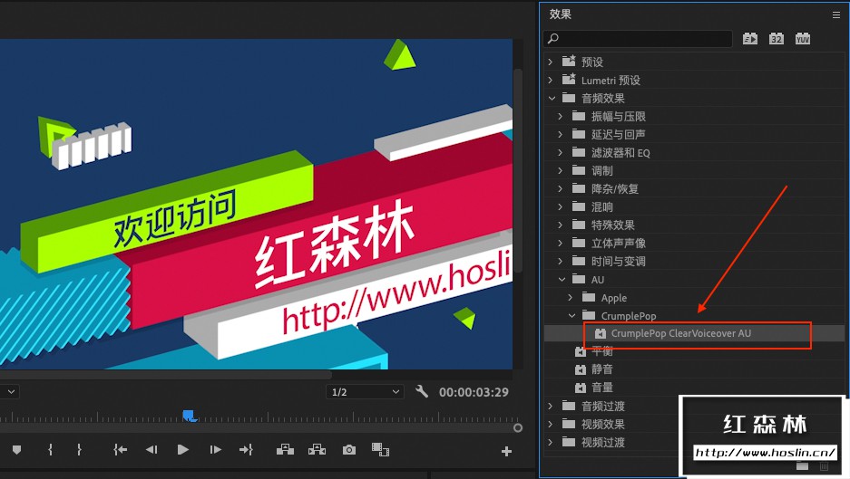The width and height of the screenshot is (850, 479).
Task: Click the Mark In bracket button
Action: click(50, 450)
